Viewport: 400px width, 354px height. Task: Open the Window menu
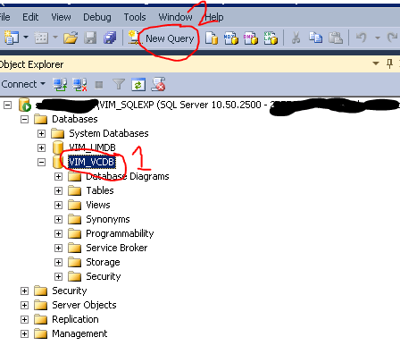point(175,17)
